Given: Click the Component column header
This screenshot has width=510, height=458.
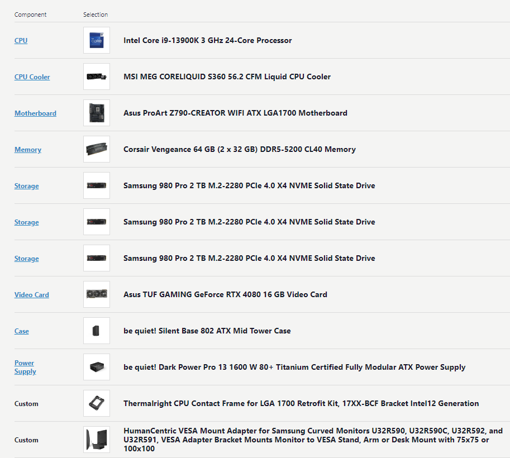Looking at the screenshot, I should coord(30,15).
